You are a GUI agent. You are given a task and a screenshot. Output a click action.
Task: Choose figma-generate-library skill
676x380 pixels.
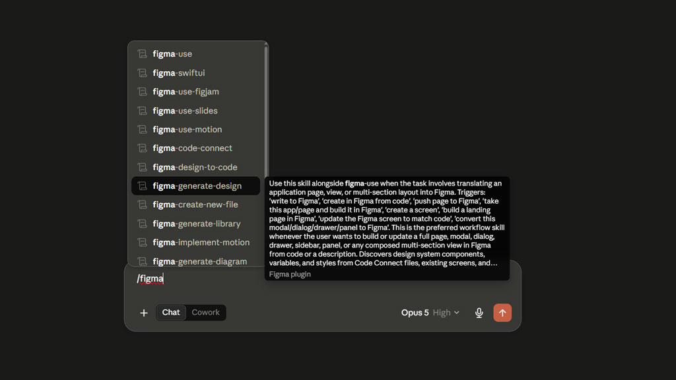(195, 224)
